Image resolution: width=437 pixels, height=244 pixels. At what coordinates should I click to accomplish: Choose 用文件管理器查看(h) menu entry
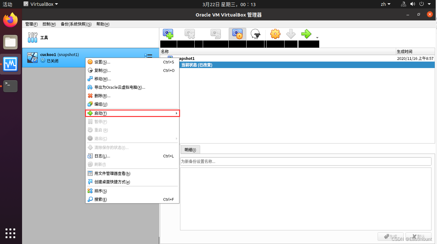coord(132,173)
